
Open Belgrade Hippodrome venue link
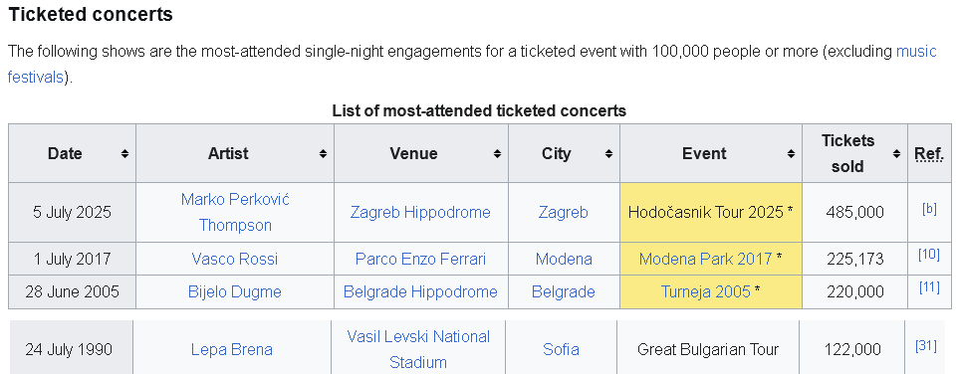pos(420,292)
